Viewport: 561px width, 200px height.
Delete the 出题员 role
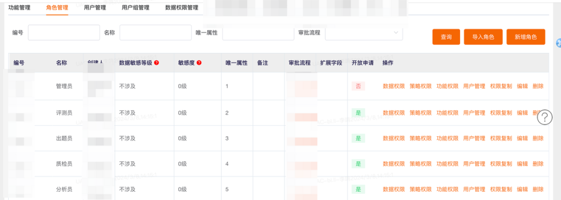[538, 138]
